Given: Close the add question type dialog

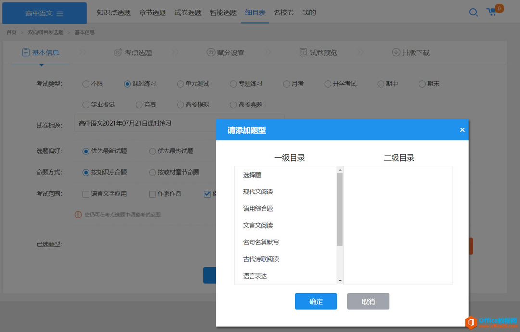Looking at the screenshot, I should pyautogui.click(x=462, y=130).
